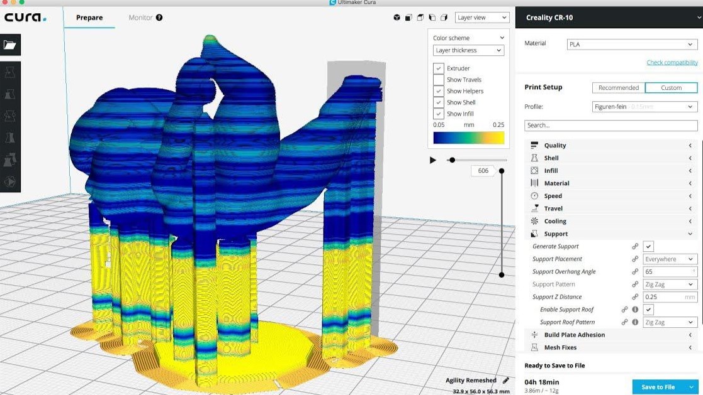Click the Save to File button

pyautogui.click(x=658, y=387)
